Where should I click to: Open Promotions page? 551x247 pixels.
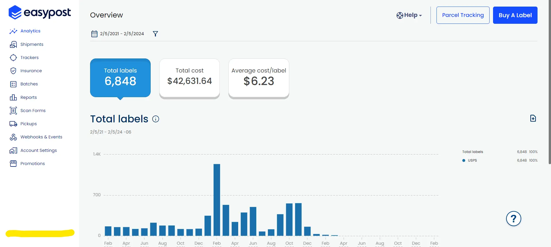(32, 164)
